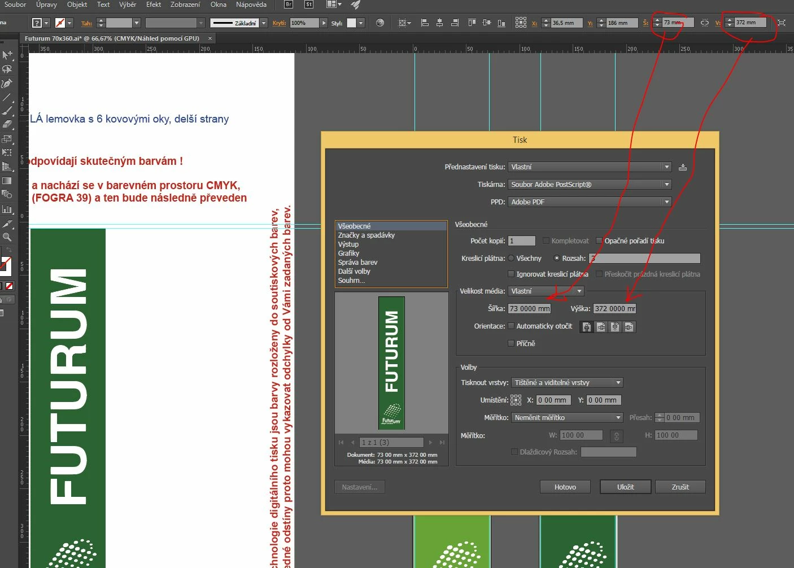
Task: Enable Opačné pořadí tisku checkbox
Action: pos(599,241)
